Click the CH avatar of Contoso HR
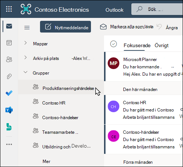 pos(114,106)
